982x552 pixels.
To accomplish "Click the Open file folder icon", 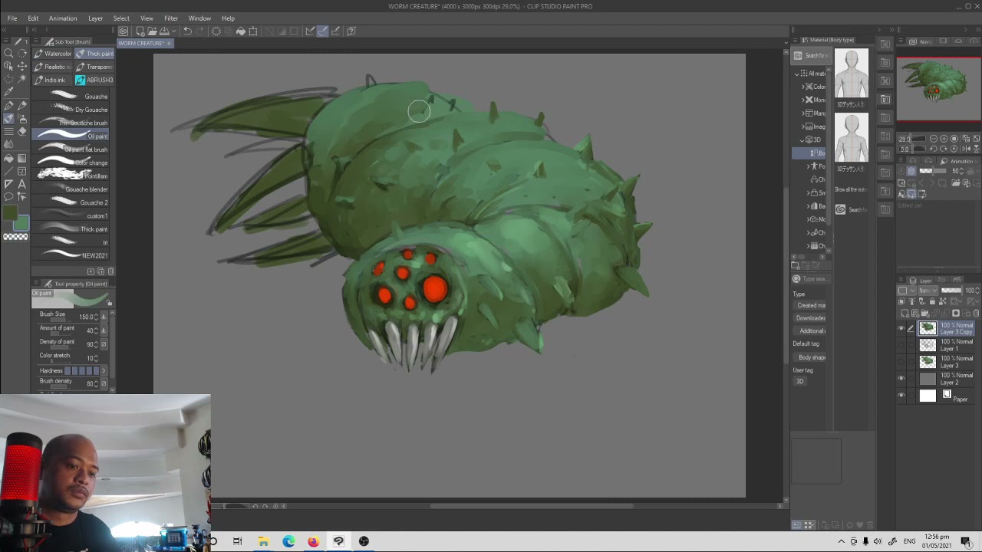I will tap(152, 31).
